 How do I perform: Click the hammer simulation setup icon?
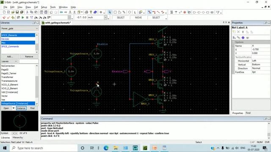click(x=18, y=17)
